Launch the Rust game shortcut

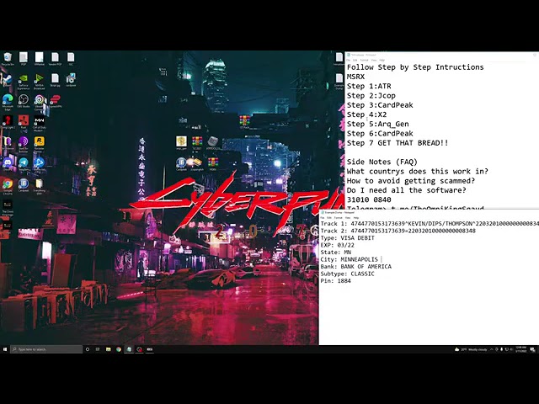[24, 122]
